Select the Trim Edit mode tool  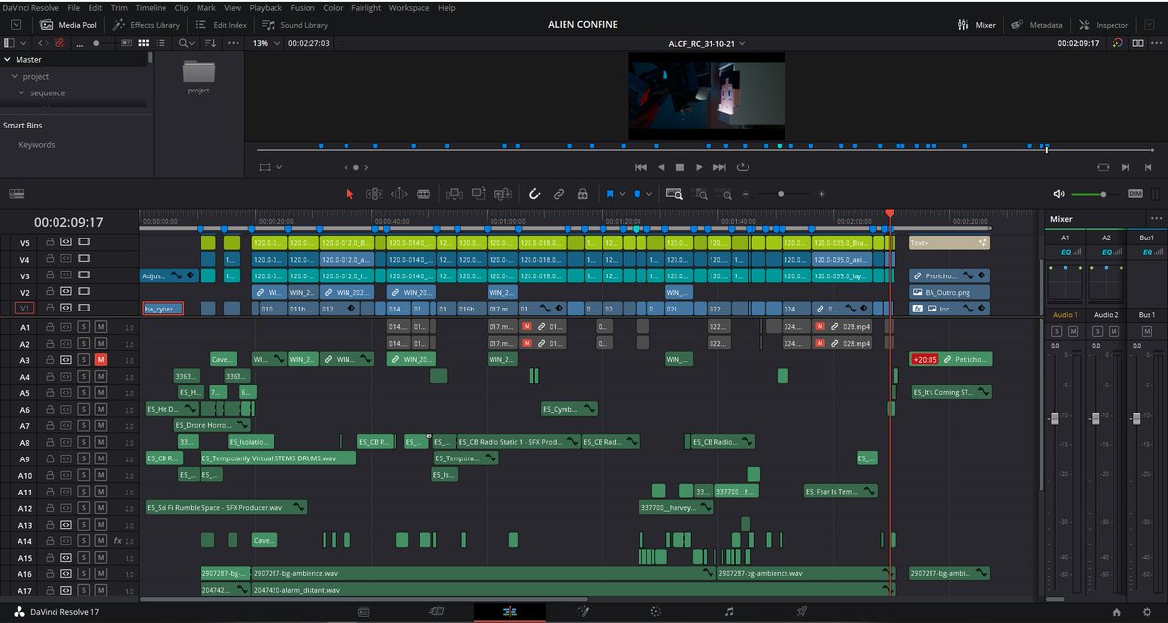(x=375, y=194)
